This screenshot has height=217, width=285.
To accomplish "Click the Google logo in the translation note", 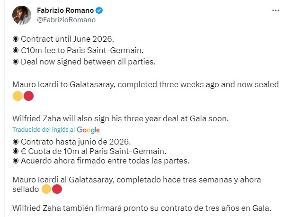I will click(x=88, y=130).
